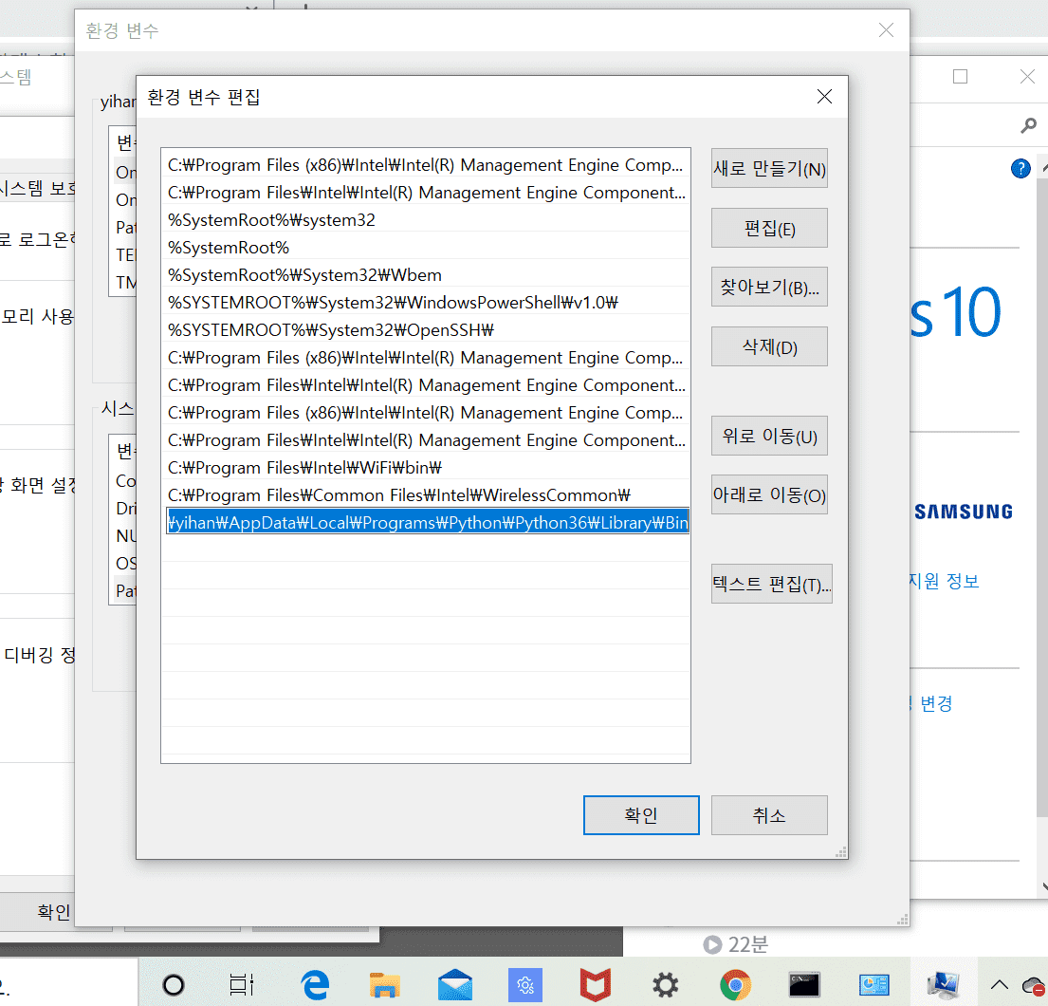Click 찾아보기(B)... browse button
The height and width of the screenshot is (1006, 1048).
769,287
